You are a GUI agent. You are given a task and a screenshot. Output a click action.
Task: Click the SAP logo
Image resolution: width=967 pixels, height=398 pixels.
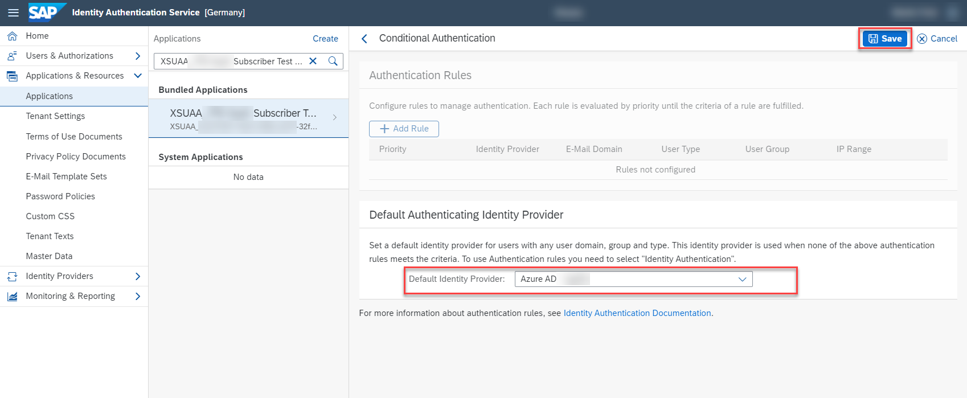(x=47, y=12)
